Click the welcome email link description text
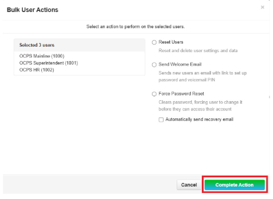The width and height of the screenshot is (273, 199). click(202, 77)
